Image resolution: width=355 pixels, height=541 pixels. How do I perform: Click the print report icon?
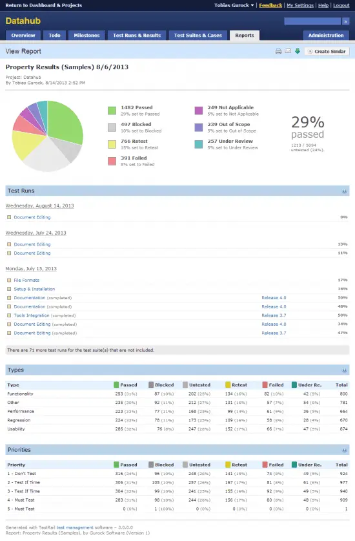coord(278,51)
